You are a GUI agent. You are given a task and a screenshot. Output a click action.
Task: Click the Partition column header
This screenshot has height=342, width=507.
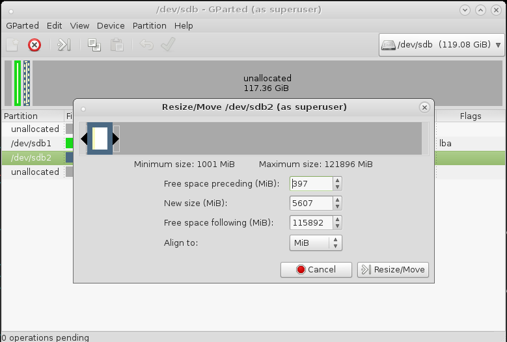coord(33,116)
